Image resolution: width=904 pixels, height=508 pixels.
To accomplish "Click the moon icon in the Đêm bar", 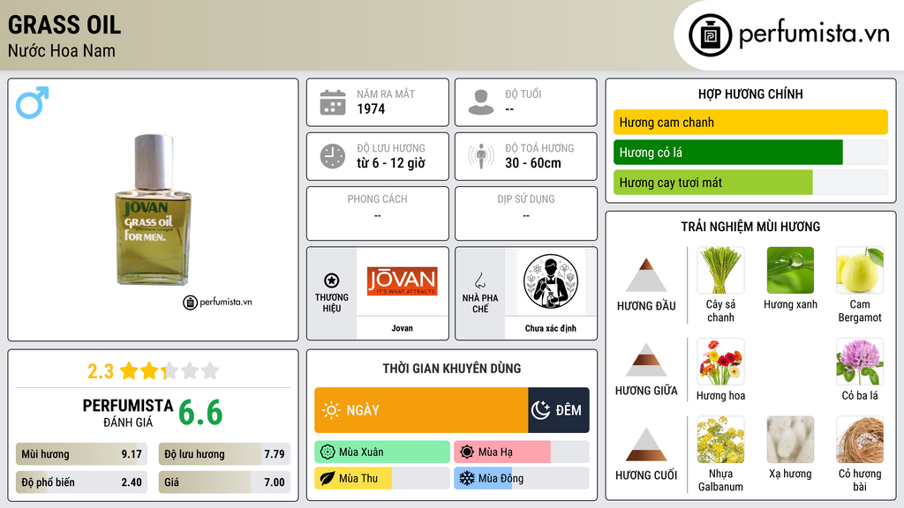I will 540,410.
